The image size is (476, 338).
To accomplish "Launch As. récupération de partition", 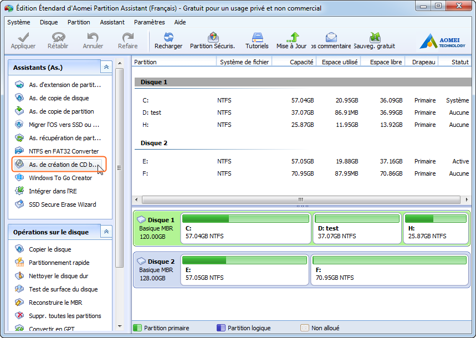I will pyautogui.click(x=58, y=138).
